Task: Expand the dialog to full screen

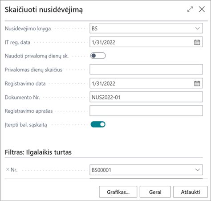Action: [x=190, y=9]
